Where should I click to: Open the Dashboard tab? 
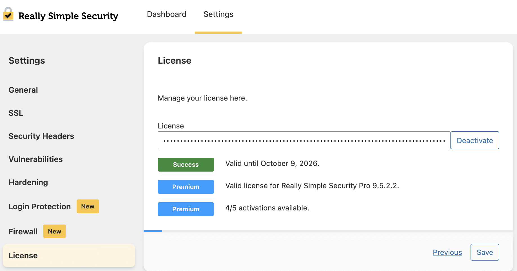(x=166, y=14)
